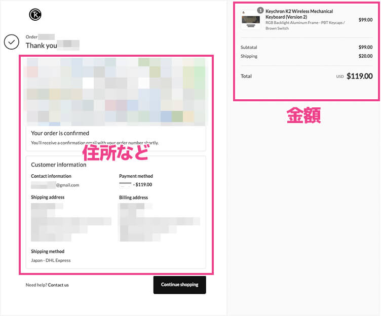381x316 pixels.
Task: Click the pink 金額 annotation text
Action: (x=304, y=116)
